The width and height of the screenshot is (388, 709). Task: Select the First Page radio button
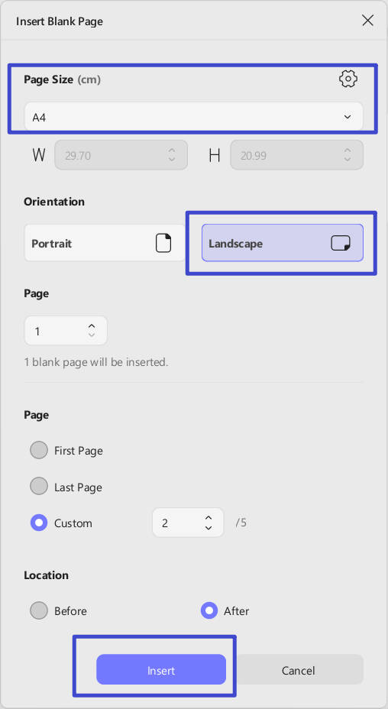point(39,450)
